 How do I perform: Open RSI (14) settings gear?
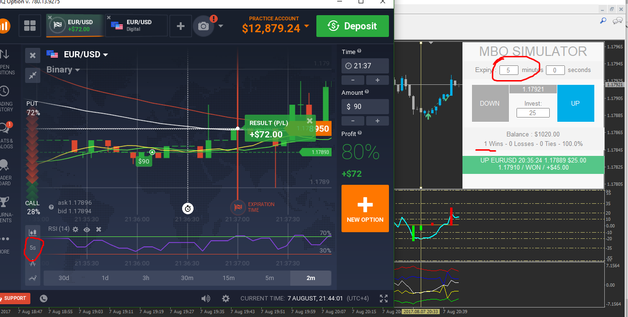[75, 229]
